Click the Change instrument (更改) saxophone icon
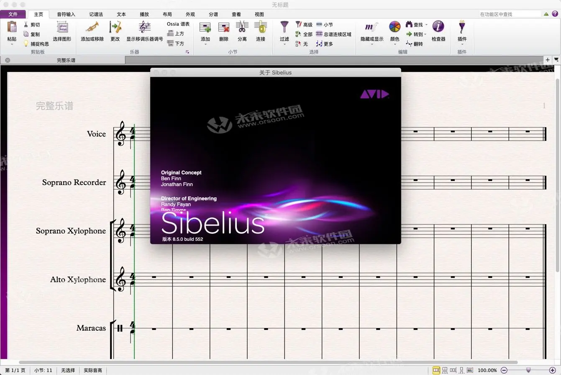The width and height of the screenshot is (561, 375). (x=115, y=28)
